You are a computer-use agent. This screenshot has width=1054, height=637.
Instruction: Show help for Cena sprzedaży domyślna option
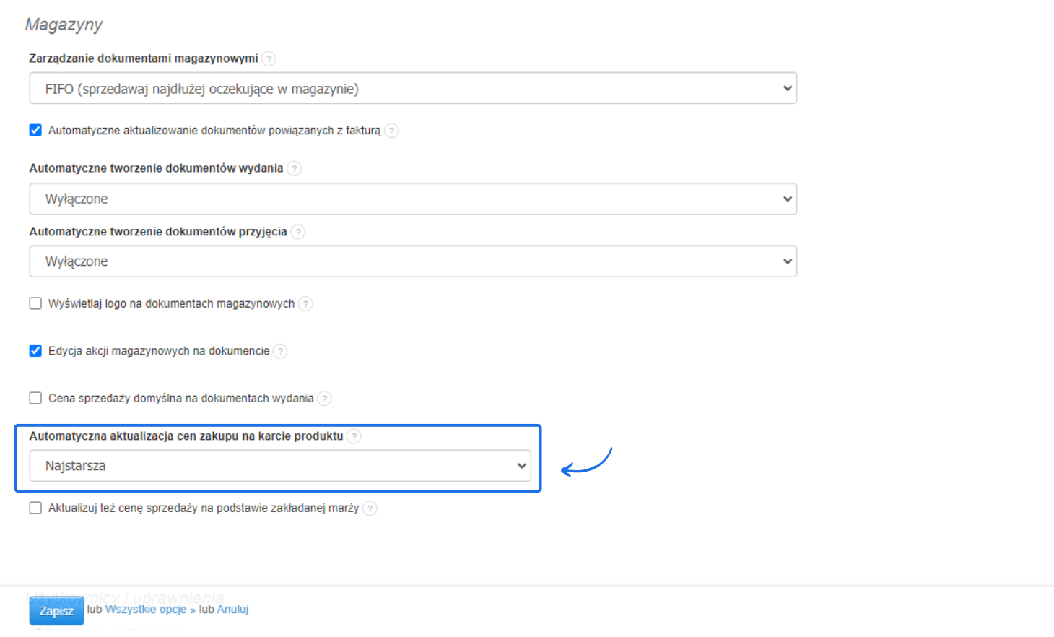324,399
